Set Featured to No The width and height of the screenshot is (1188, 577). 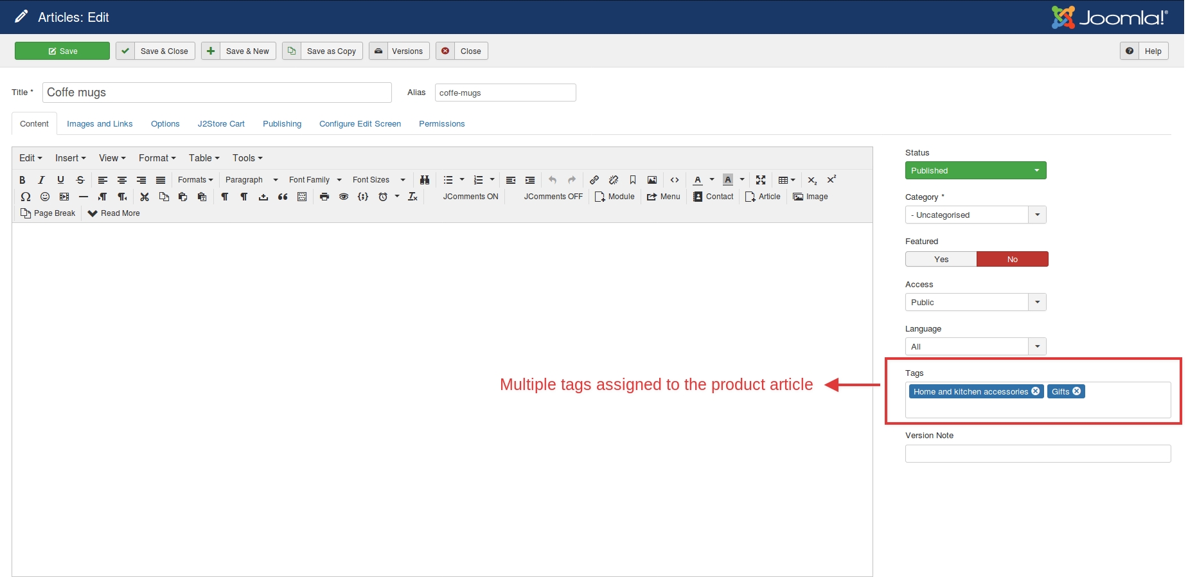(x=1012, y=259)
